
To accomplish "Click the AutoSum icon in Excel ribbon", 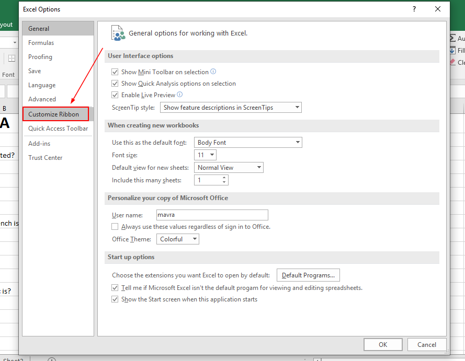I will [x=452, y=38].
